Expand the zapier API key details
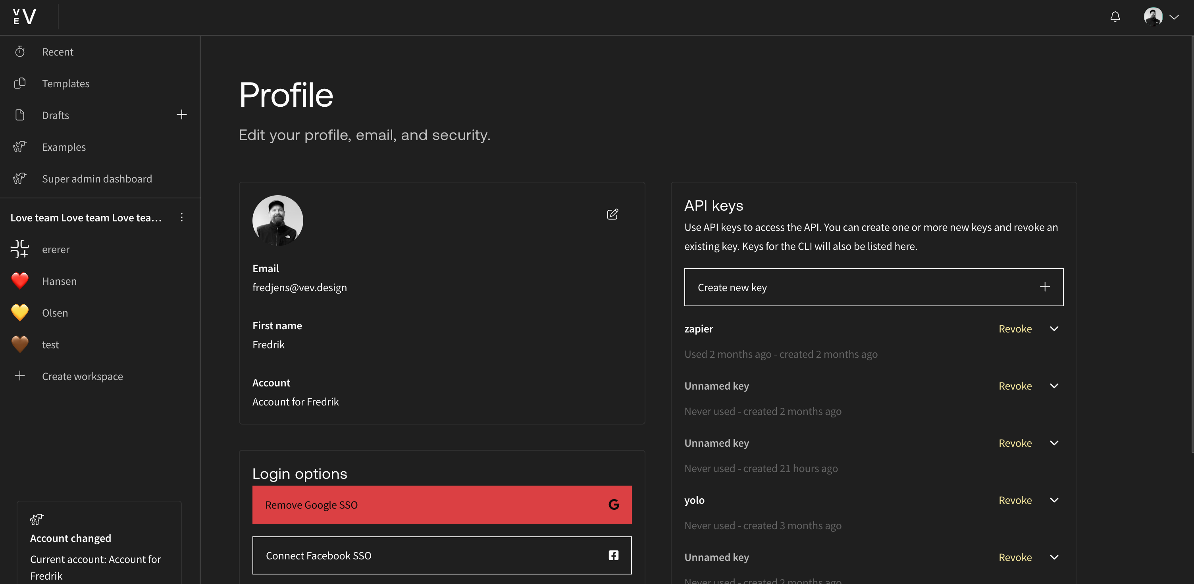 pos(1053,329)
